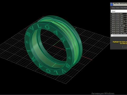The image size is (127, 95).
Task: Click the Calculate button in Metal Weights
Action: [x=125, y=47]
